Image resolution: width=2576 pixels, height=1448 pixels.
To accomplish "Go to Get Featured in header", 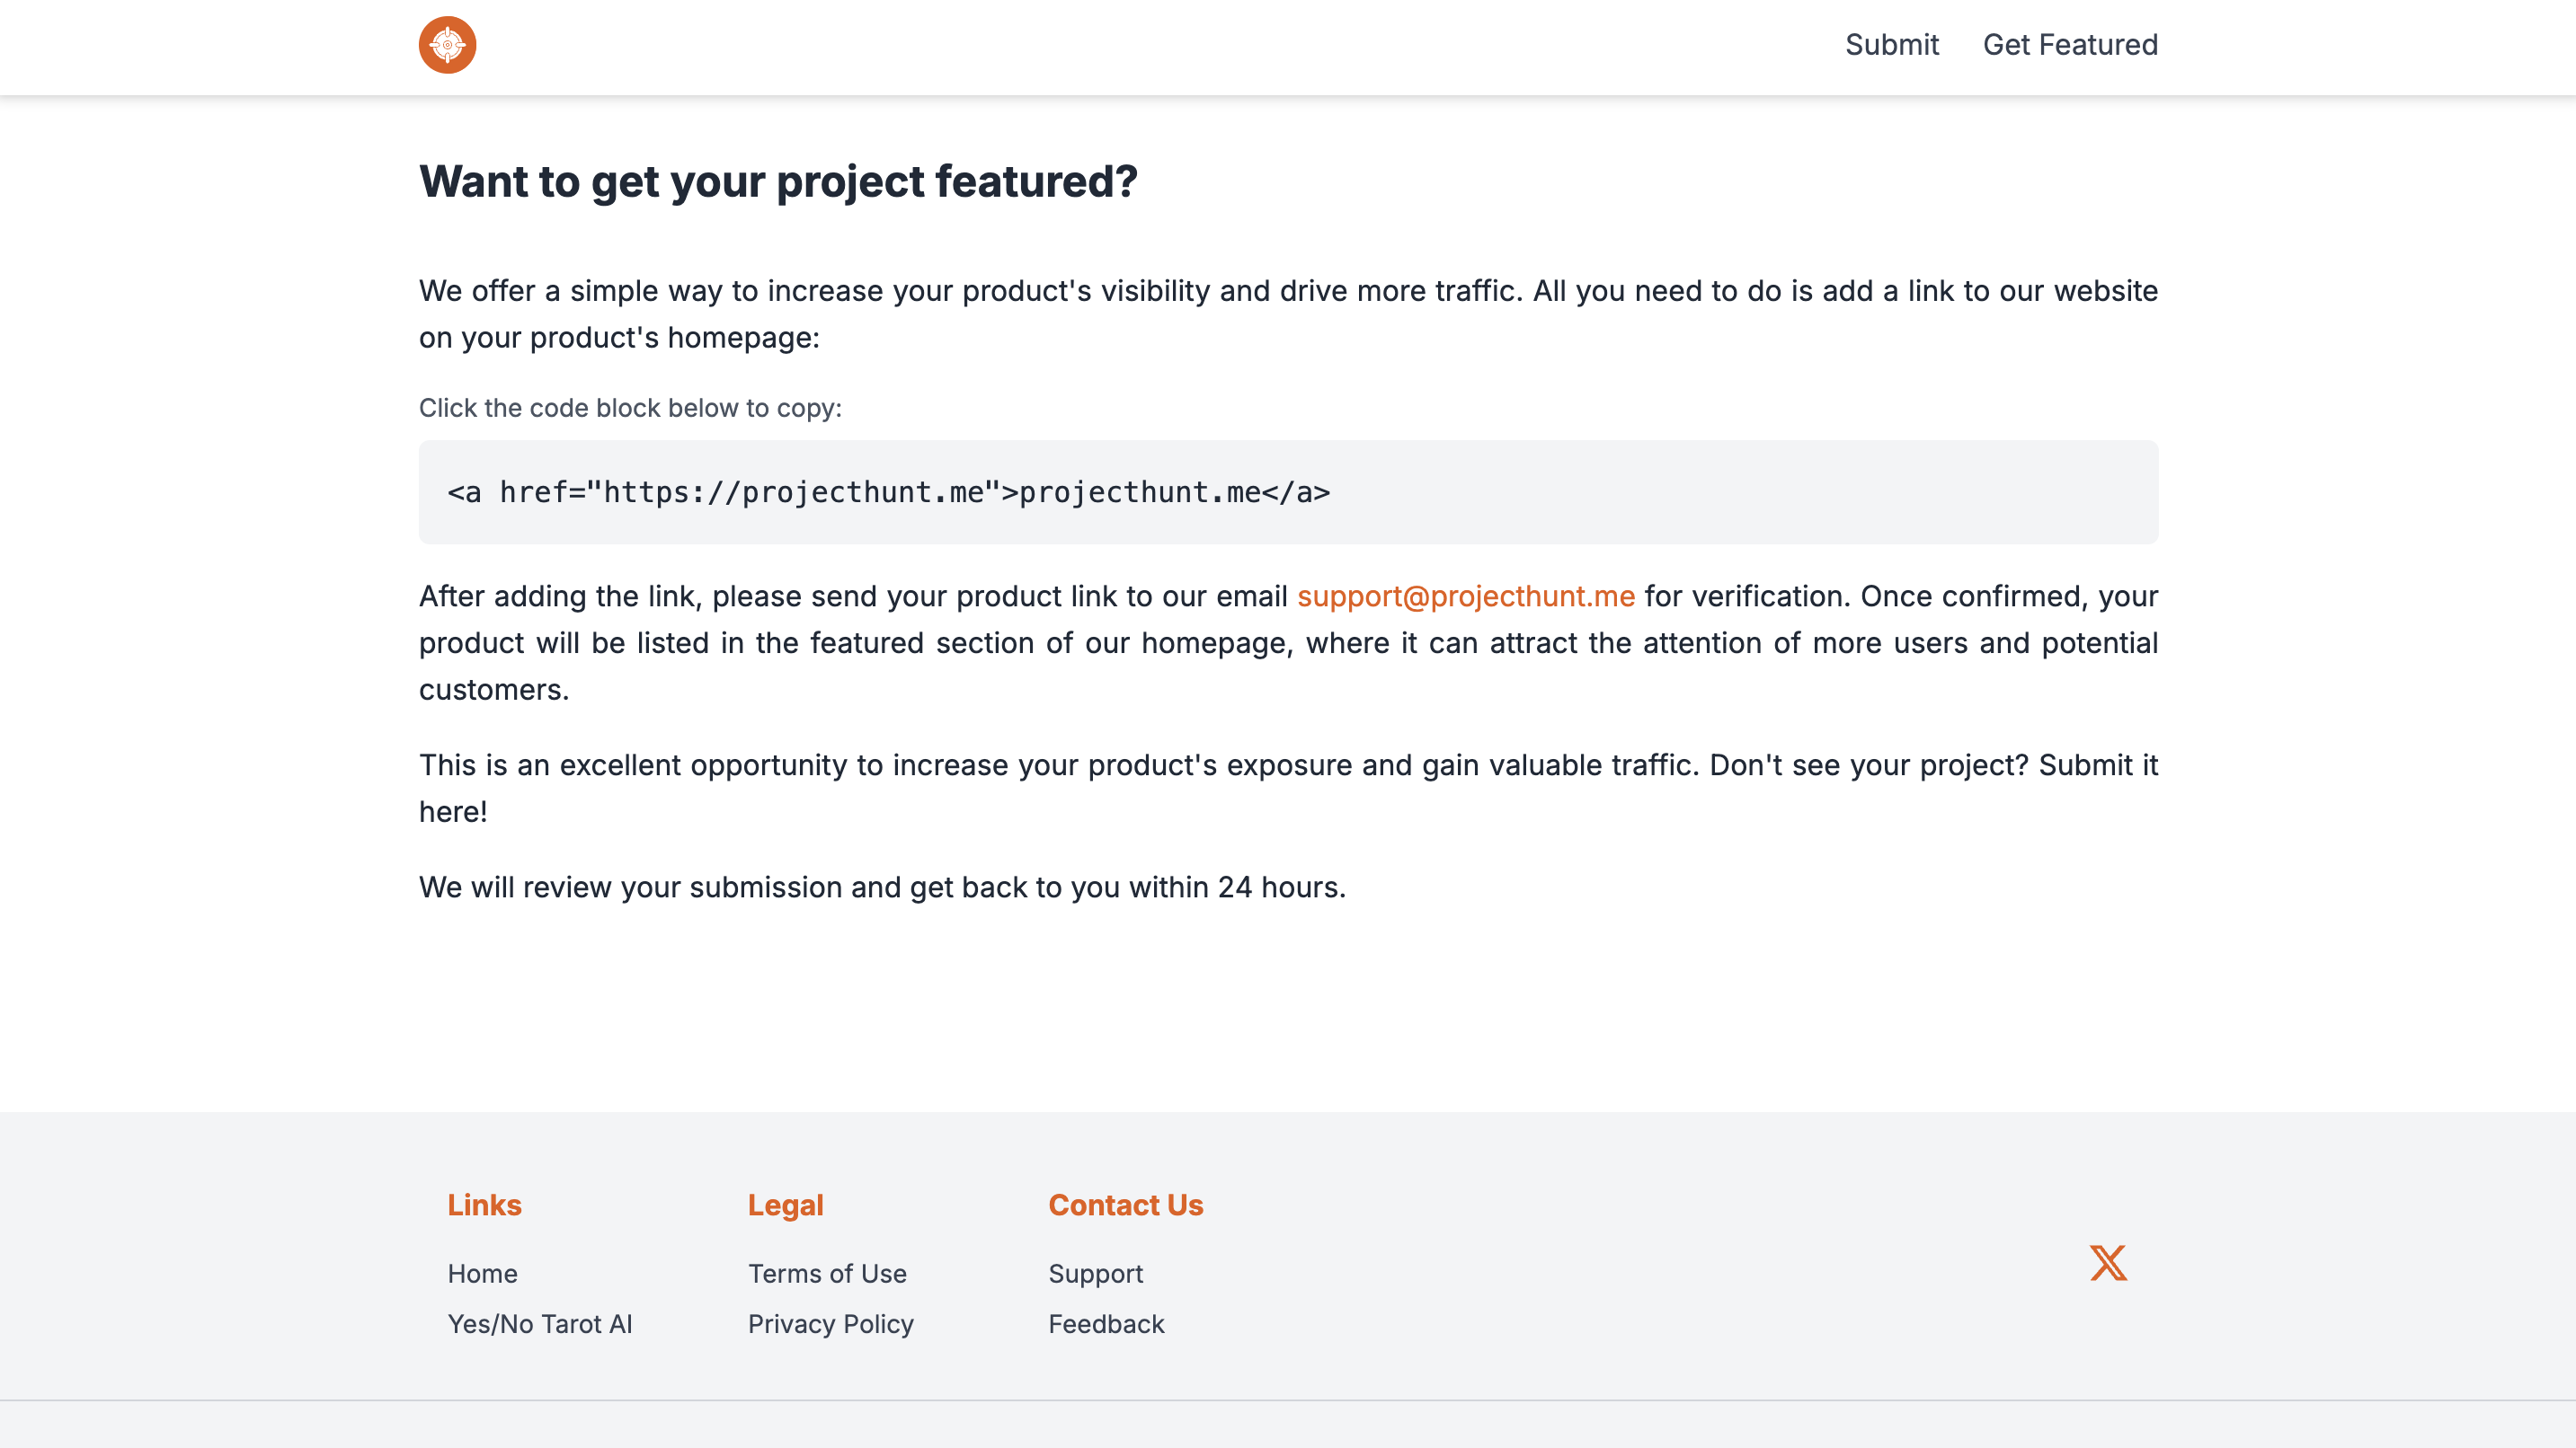I will [x=2070, y=45].
